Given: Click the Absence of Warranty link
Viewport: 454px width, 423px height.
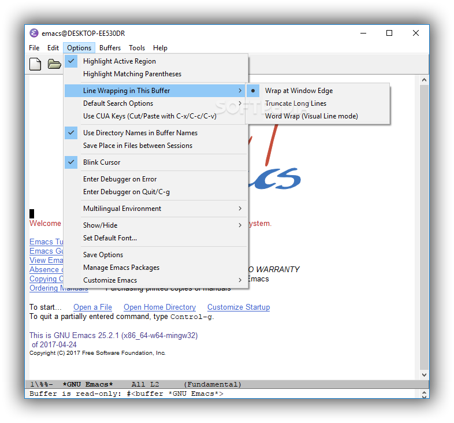Looking at the screenshot, I should (x=46, y=269).
